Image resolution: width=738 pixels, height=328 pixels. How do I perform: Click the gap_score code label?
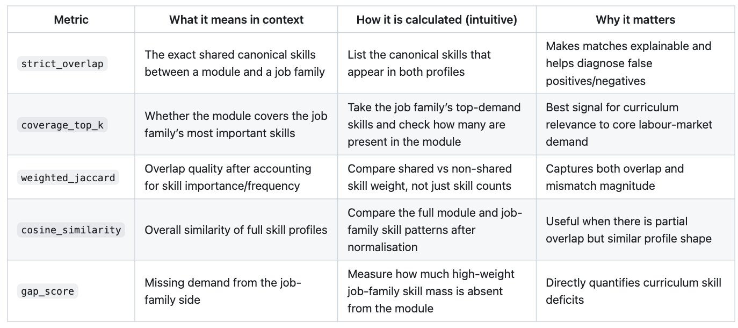click(x=48, y=291)
